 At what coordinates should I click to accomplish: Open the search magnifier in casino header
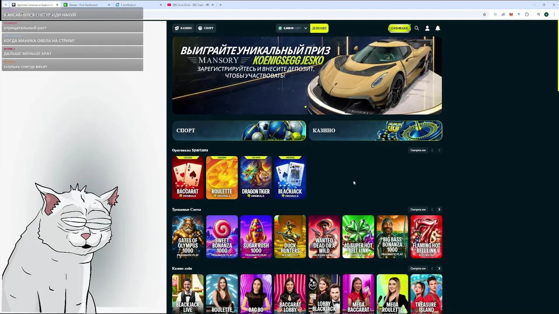click(417, 28)
